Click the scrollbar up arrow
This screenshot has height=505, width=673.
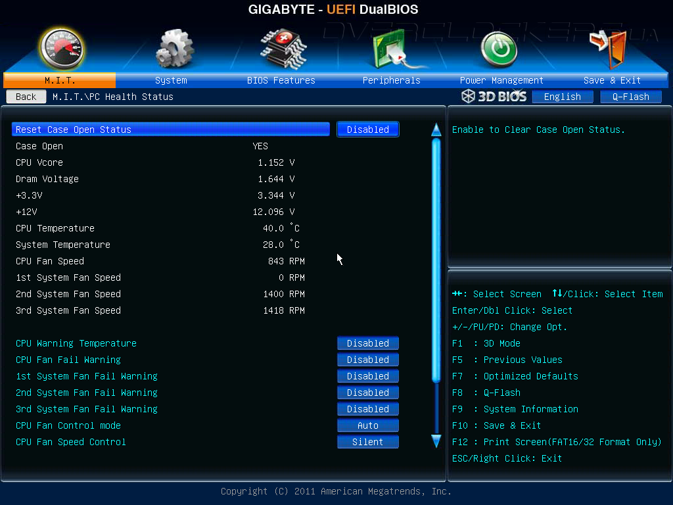point(436,130)
